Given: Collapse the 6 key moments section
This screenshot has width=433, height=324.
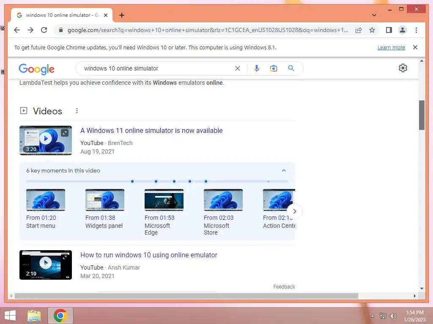Looking at the screenshot, I should [x=284, y=170].
